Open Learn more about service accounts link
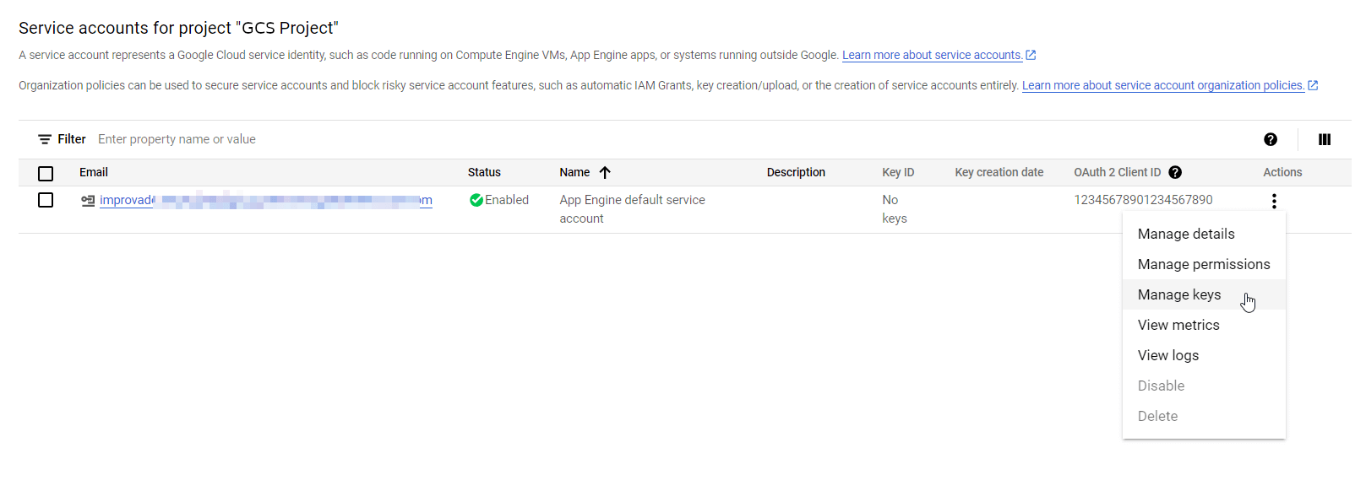This screenshot has height=491, width=1366. 932,55
